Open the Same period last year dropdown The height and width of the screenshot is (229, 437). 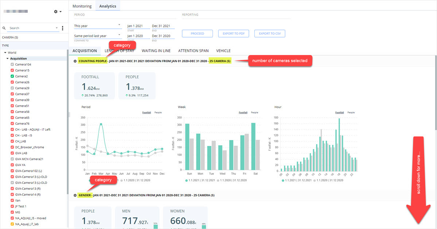click(98, 36)
